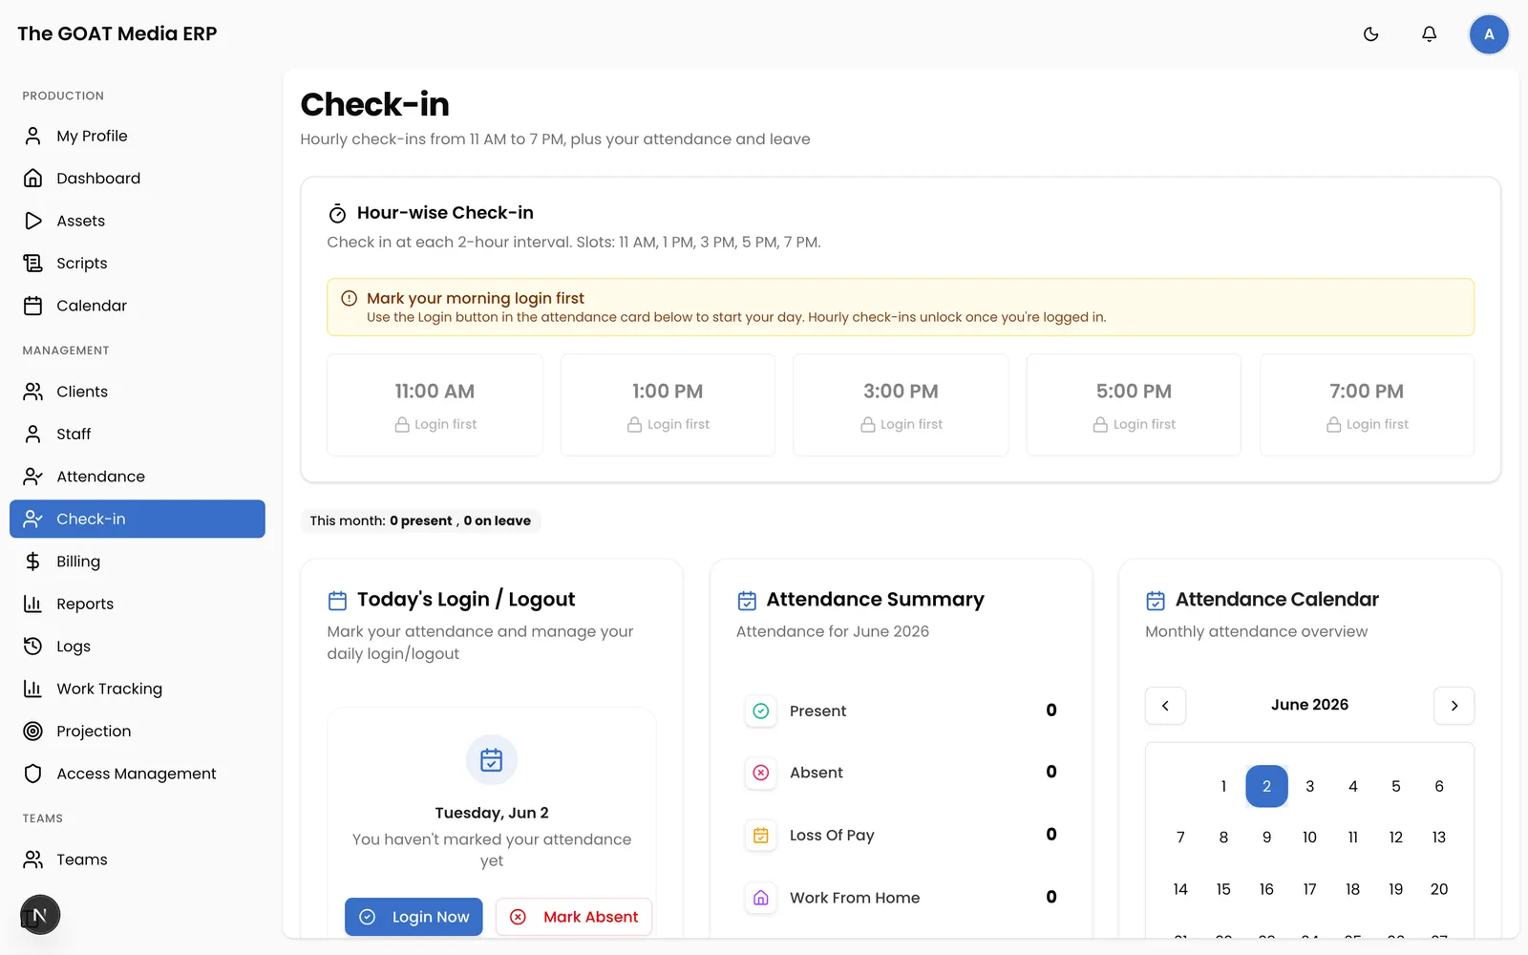Open the user avatar labeled A
The width and height of the screenshot is (1528, 955).
[x=1488, y=34]
